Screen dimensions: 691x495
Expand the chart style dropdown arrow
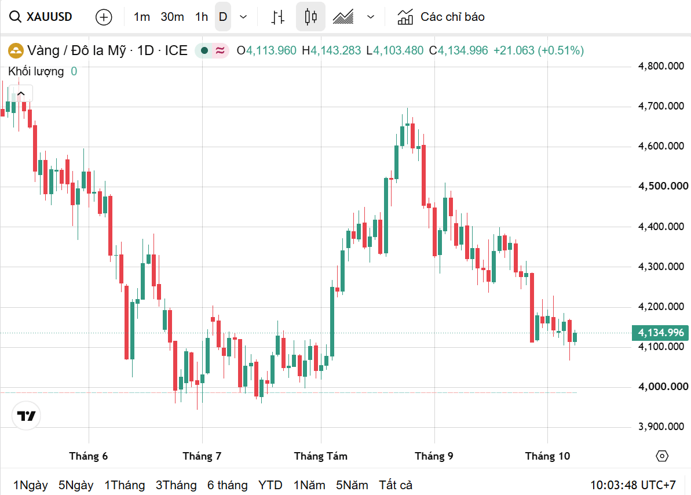click(x=371, y=17)
